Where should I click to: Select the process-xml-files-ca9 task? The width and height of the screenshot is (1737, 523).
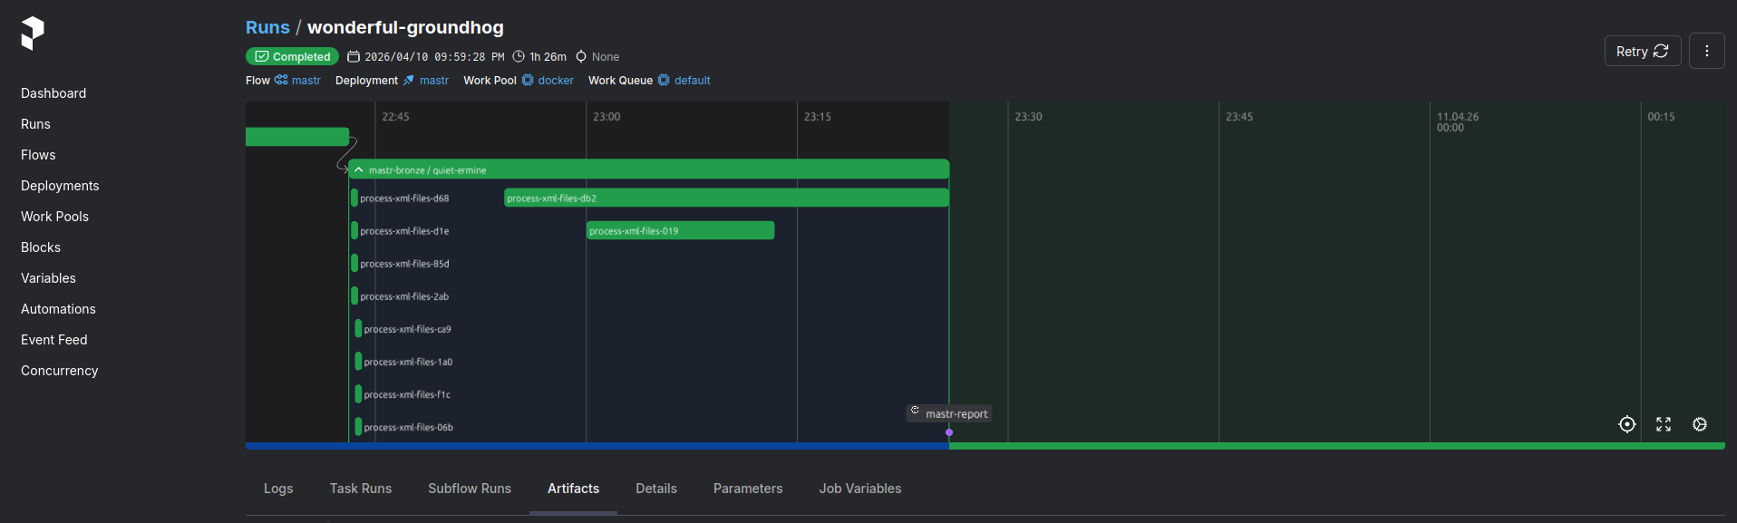(358, 328)
